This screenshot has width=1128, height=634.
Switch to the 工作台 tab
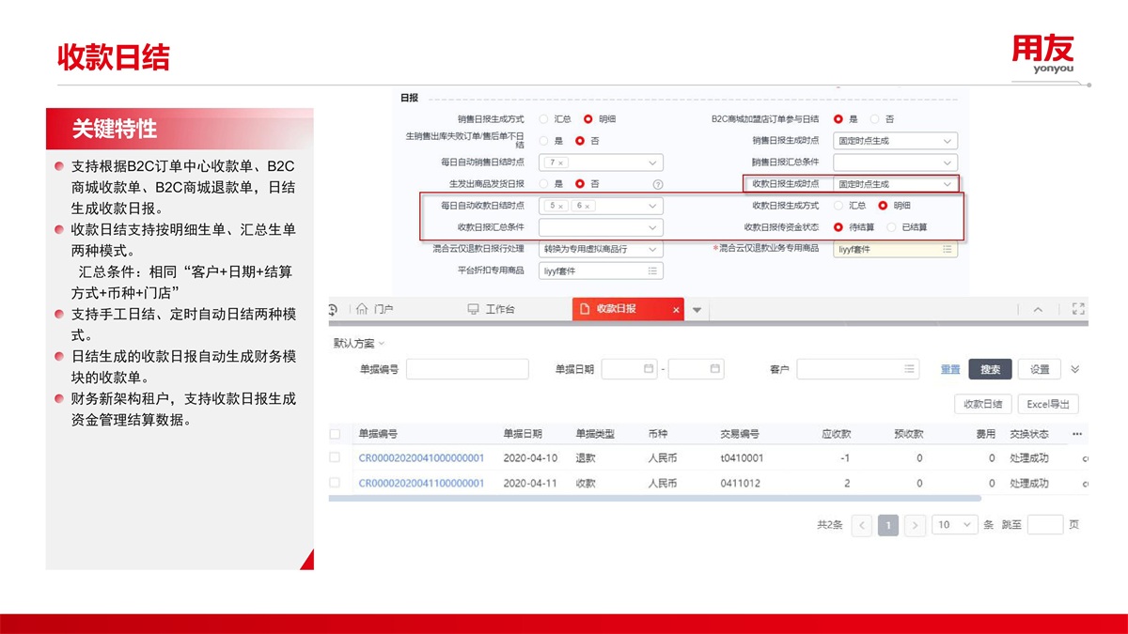(491, 309)
